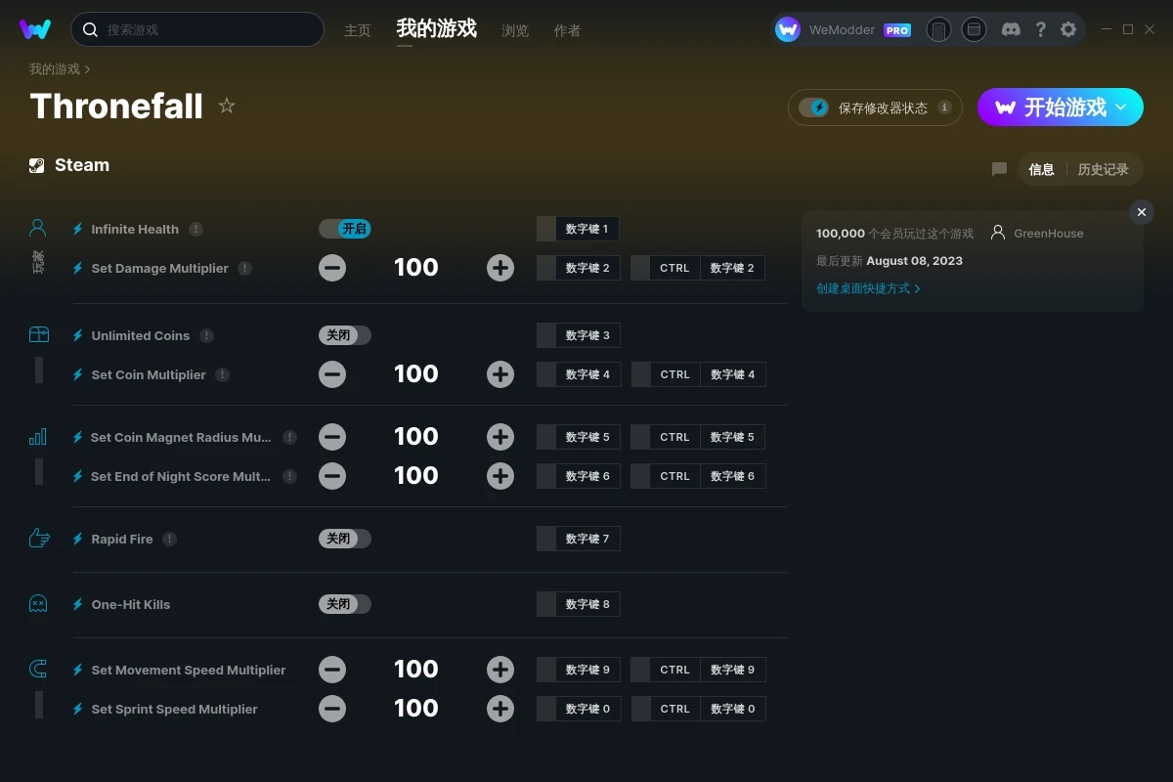Select the player category icon

point(38,229)
